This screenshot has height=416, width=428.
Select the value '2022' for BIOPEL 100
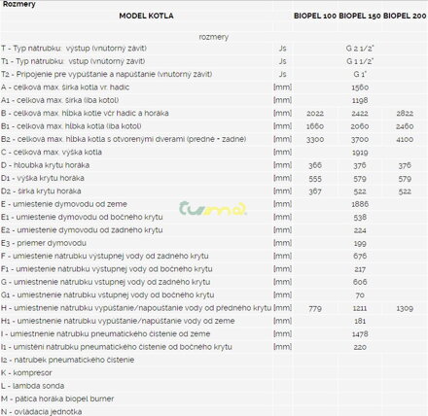click(315, 114)
